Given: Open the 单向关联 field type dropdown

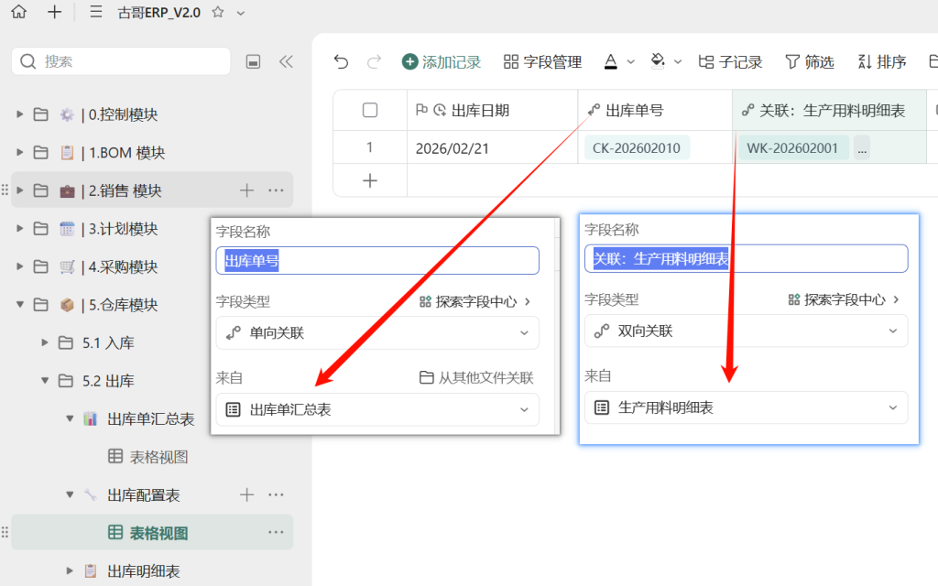Looking at the screenshot, I should pos(377,333).
